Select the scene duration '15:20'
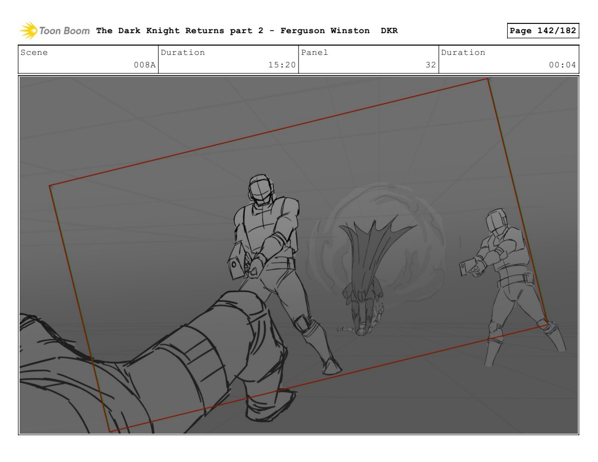The height and width of the screenshot is (462, 598). coord(282,65)
